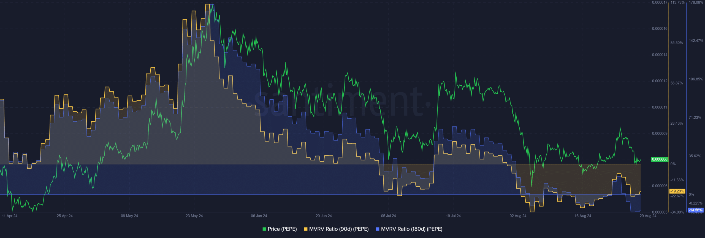Click the 0.000014 price axis value
Viewport: 705px width, 238px height.
660,55
